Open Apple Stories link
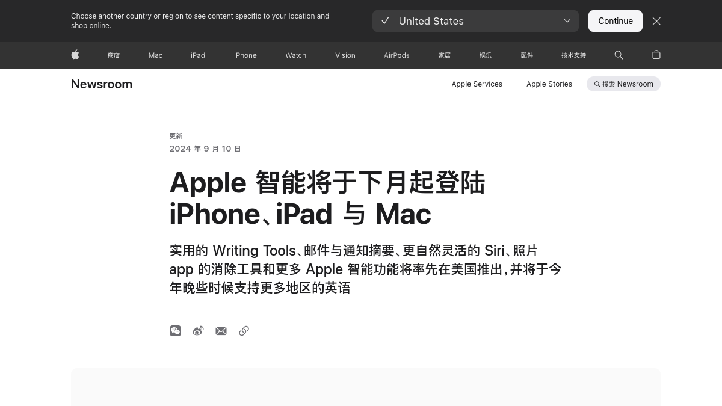This screenshot has width=722, height=406. 549,84
